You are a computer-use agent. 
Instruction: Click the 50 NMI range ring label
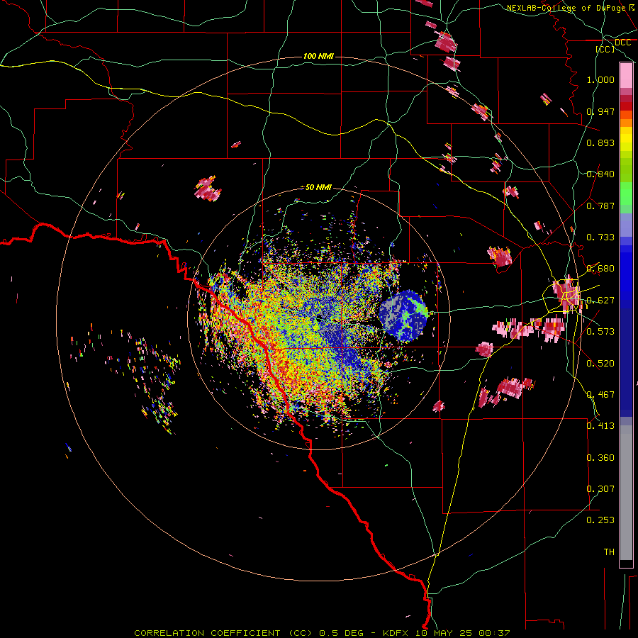[x=318, y=187]
